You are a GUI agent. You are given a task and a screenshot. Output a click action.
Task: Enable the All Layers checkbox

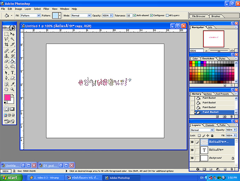(167, 15)
